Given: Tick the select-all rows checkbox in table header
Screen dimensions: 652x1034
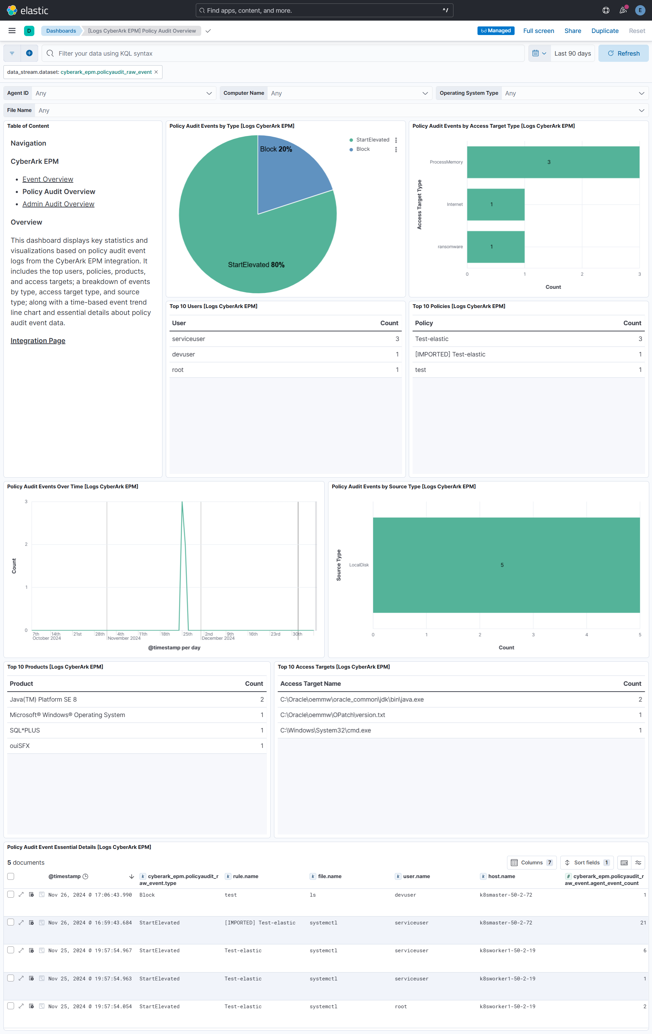Looking at the screenshot, I should 11,876.
